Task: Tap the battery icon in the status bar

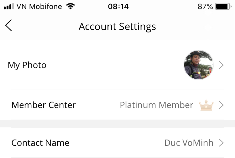Action: point(223,7)
